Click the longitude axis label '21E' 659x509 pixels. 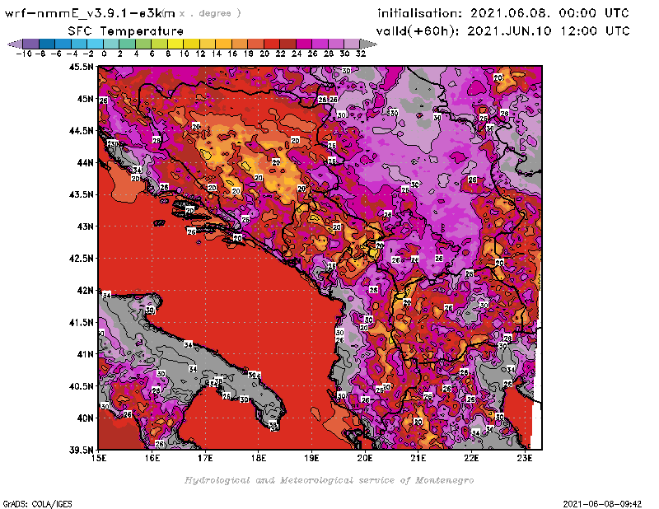pos(418,458)
